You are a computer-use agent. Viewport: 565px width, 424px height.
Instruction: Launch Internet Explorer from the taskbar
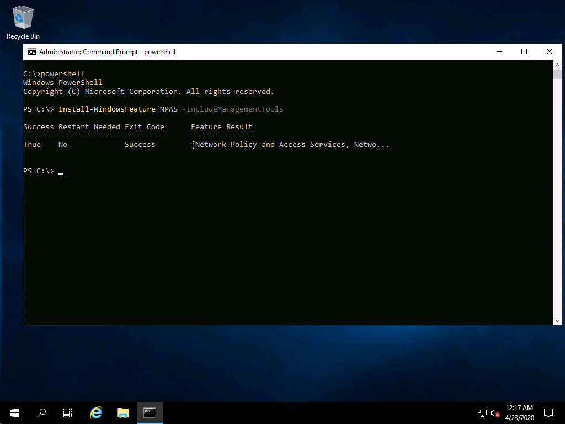point(96,412)
